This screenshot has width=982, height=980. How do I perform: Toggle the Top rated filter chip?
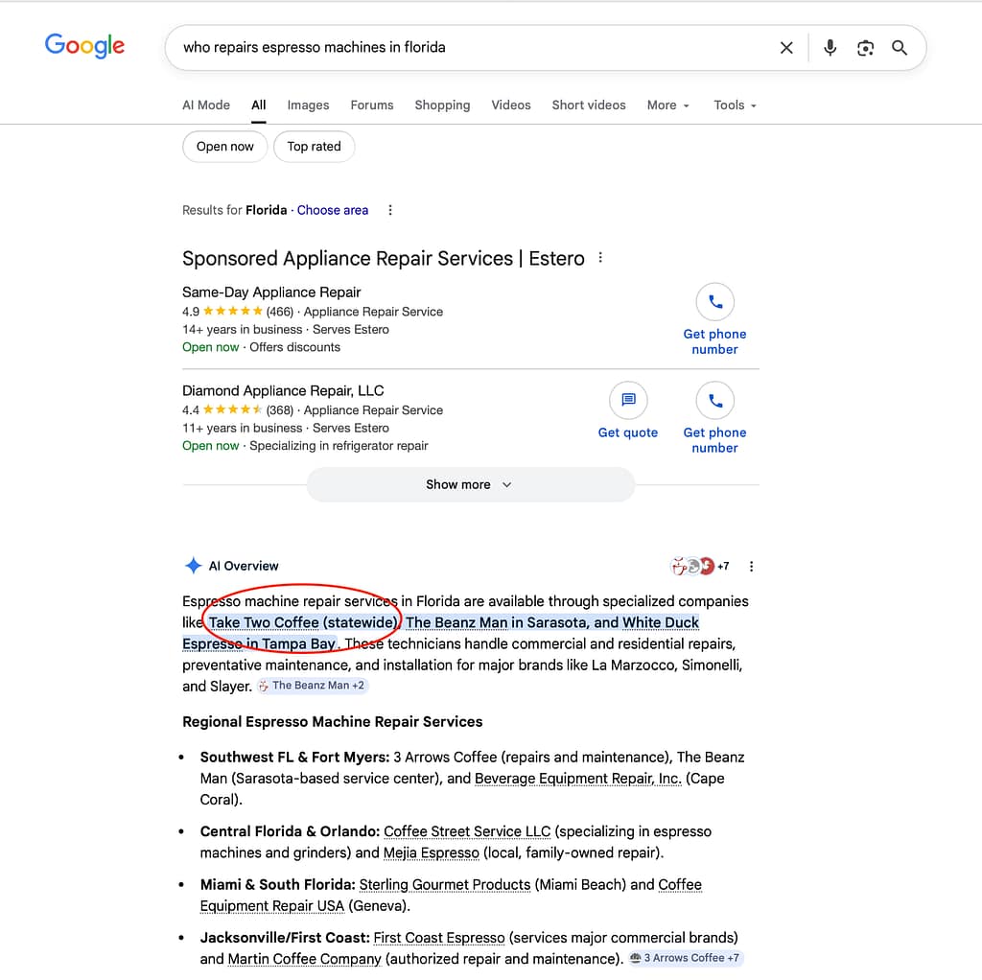point(314,147)
